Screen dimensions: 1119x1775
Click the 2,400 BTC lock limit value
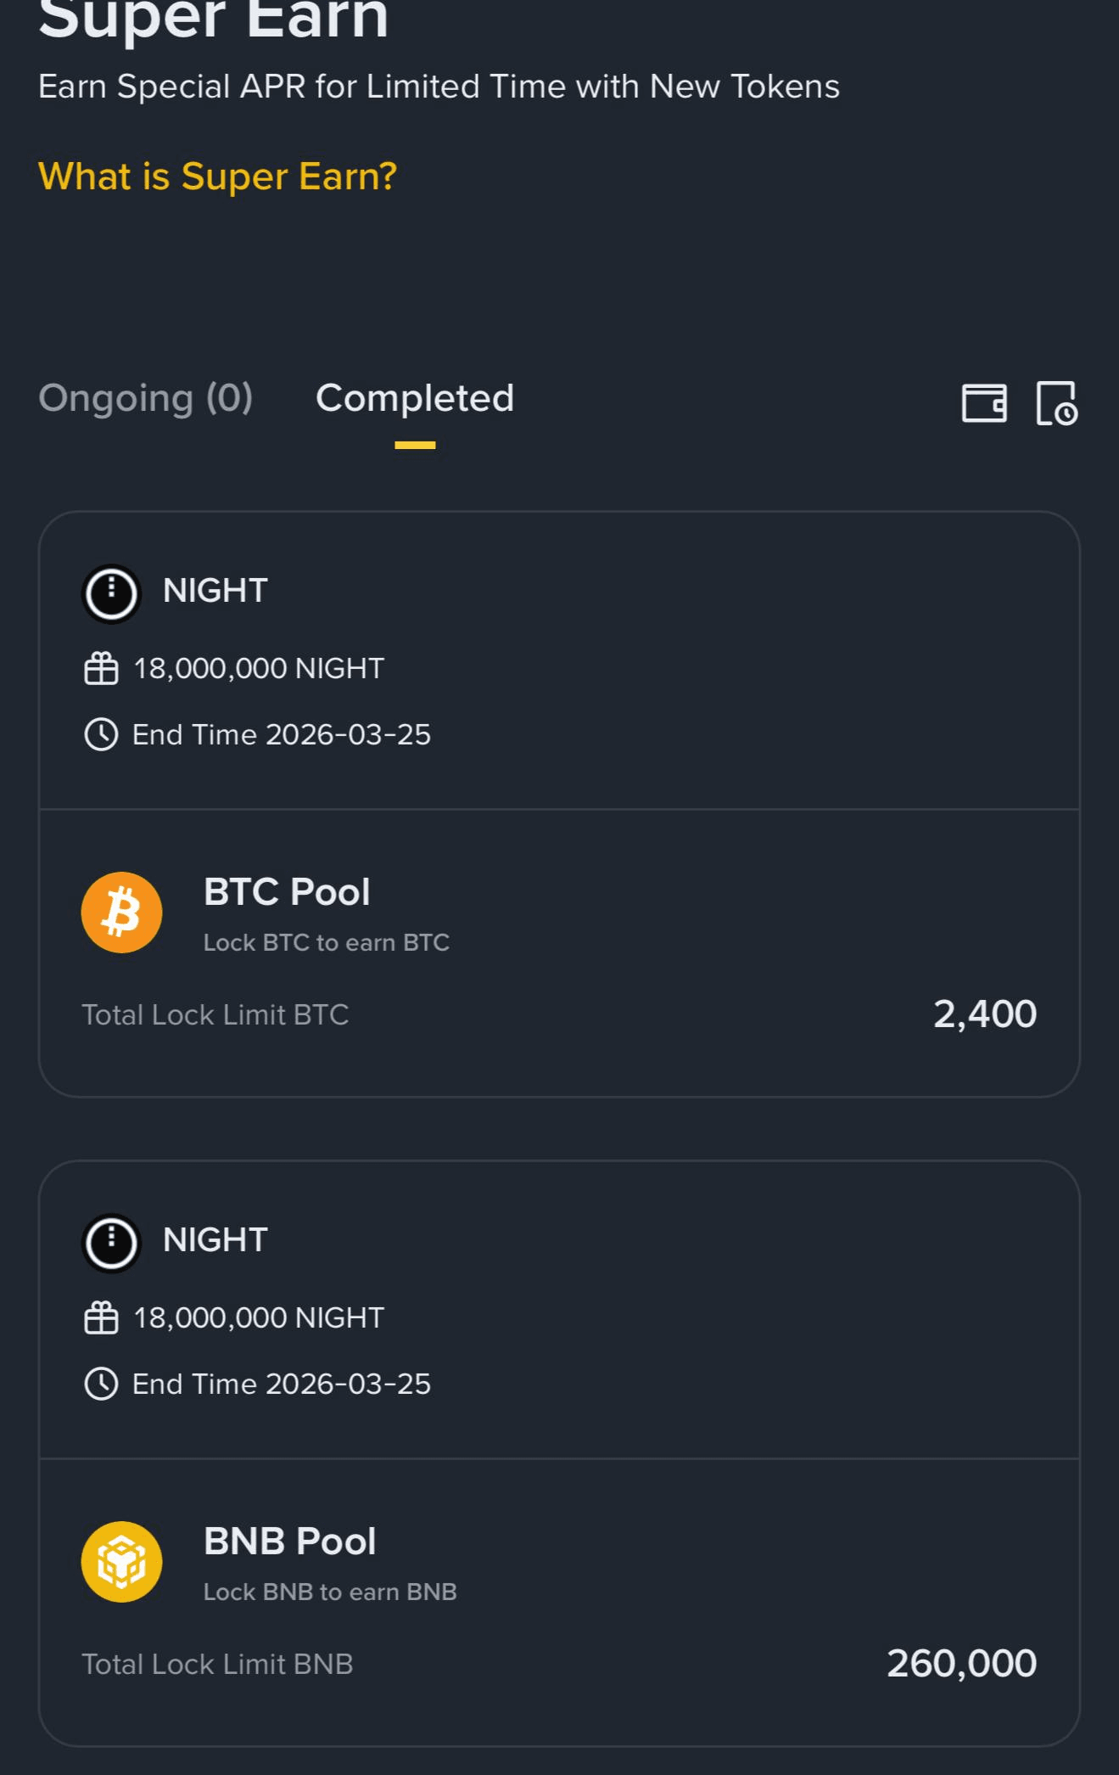pos(984,1014)
